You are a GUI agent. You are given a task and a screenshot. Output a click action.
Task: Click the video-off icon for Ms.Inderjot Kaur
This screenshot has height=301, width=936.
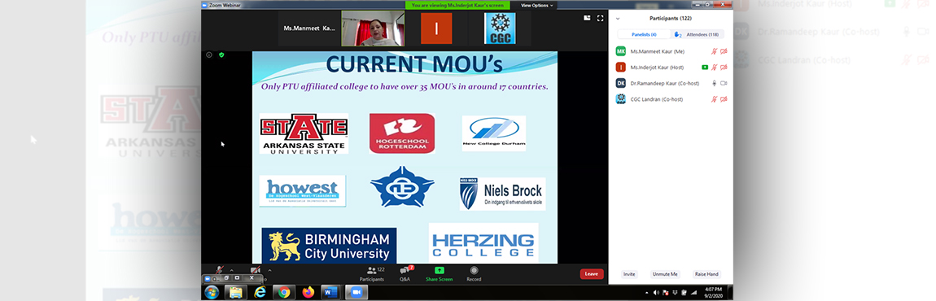coord(724,68)
